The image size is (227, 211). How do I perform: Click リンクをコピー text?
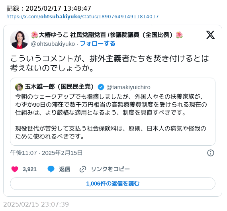[110, 169]
